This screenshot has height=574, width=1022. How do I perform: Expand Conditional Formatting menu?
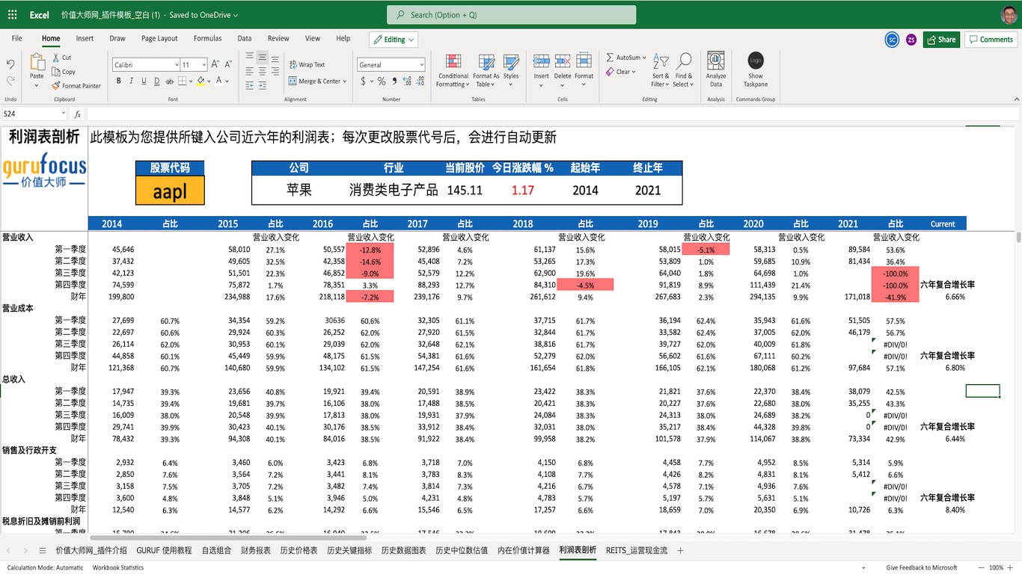453,70
